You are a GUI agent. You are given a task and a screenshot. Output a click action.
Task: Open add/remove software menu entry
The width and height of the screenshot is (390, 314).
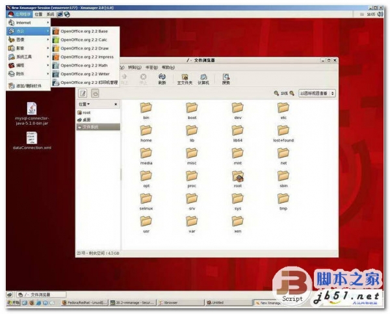coord(29,86)
